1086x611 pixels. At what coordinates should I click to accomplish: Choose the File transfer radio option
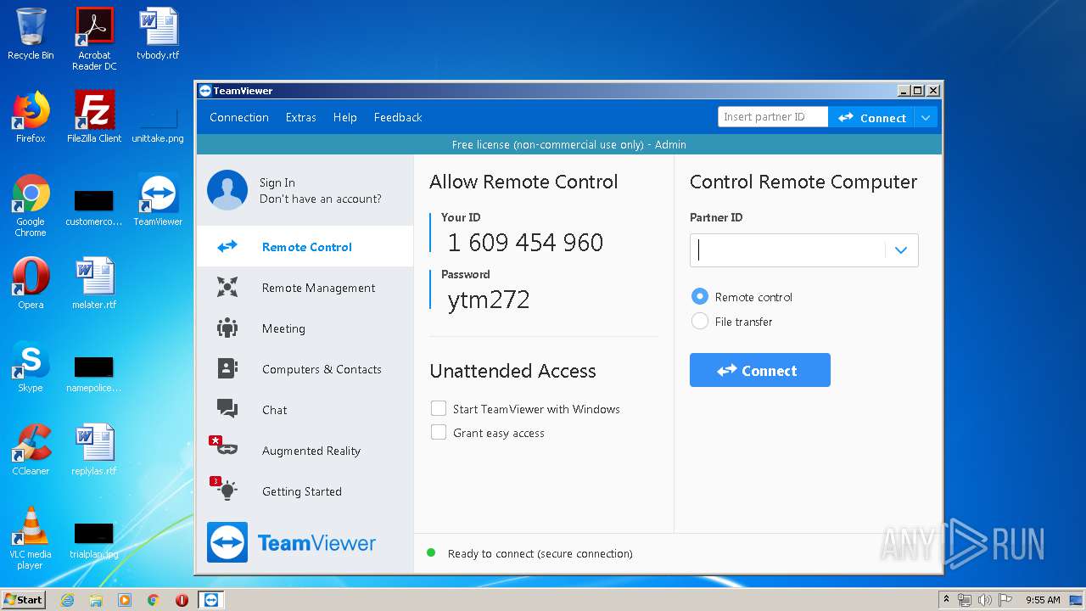(x=700, y=322)
